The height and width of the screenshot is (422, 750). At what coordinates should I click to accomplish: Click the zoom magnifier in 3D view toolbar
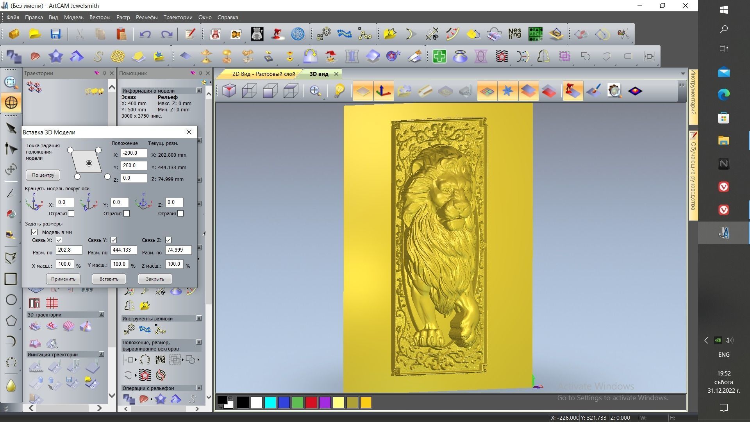[315, 91]
